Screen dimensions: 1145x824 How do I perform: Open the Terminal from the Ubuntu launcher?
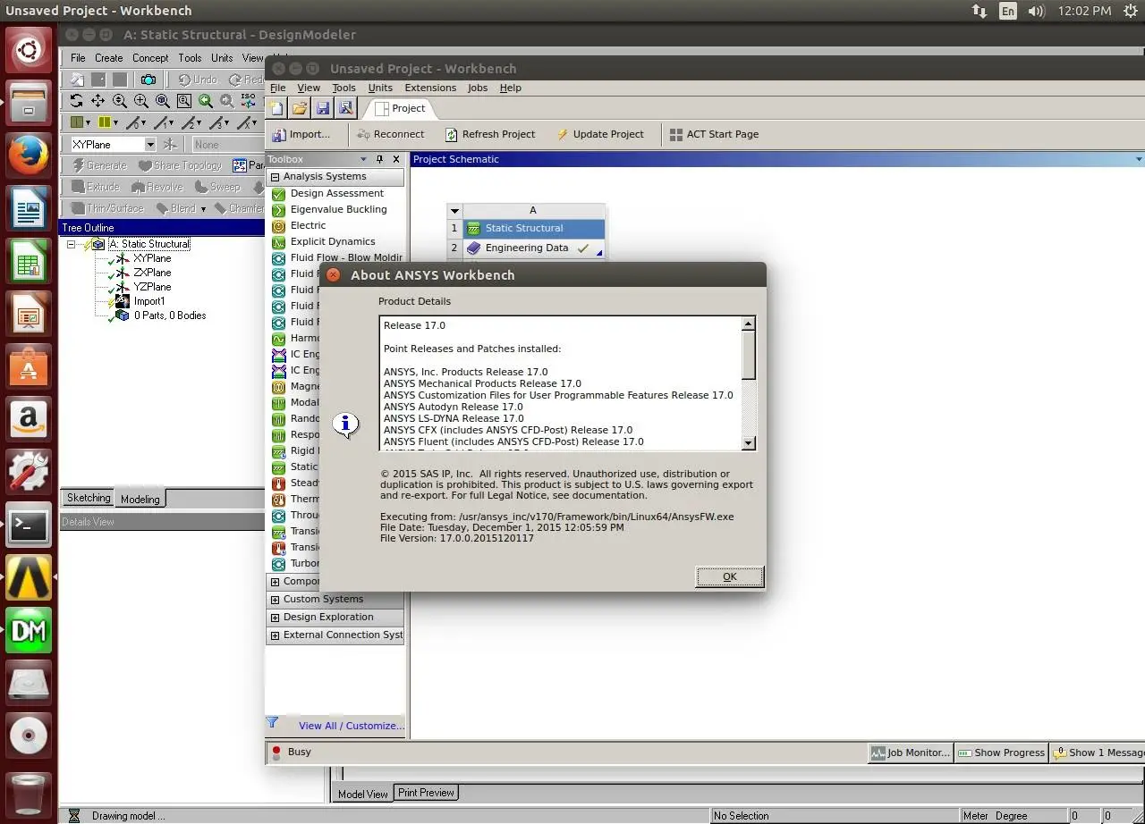pyautogui.click(x=29, y=525)
